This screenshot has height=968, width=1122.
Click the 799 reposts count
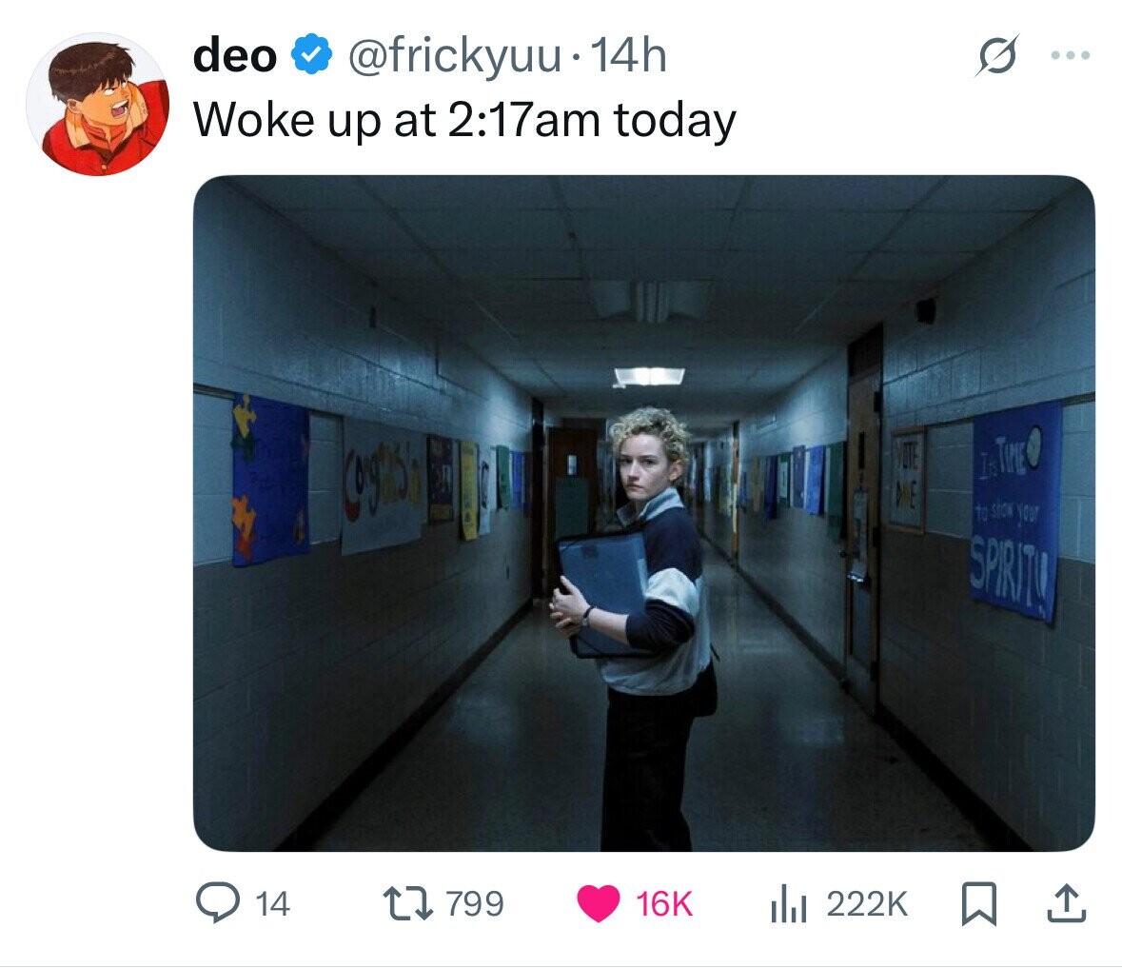pos(475,903)
